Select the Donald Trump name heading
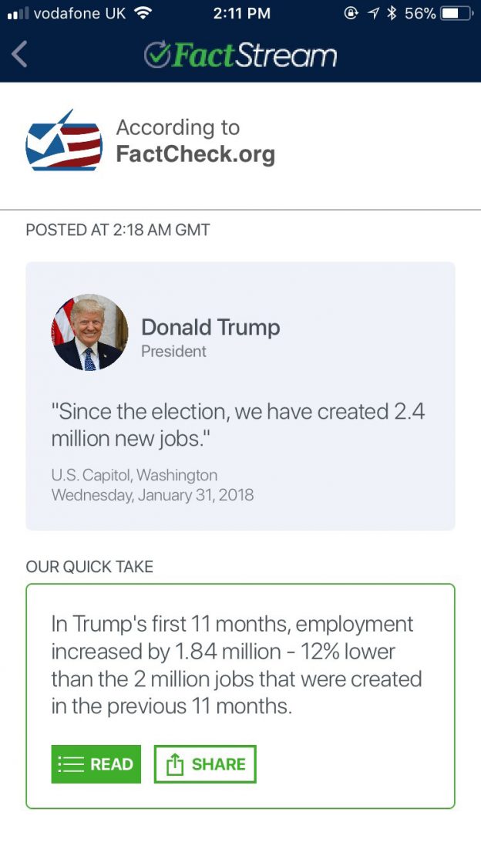The image size is (481, 856). click(x=210, y=327)
